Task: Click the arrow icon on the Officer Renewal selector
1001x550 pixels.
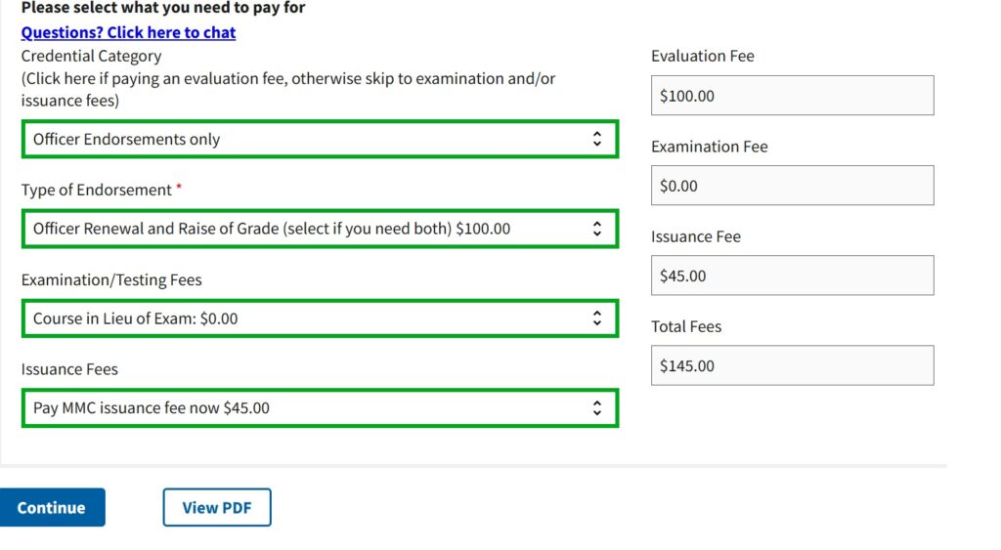Action: [597, 229]
